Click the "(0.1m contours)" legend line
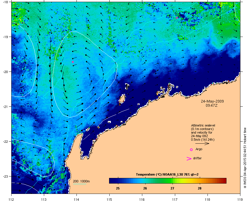Screen dimensions: 249x201 click(x=202, y=129)
